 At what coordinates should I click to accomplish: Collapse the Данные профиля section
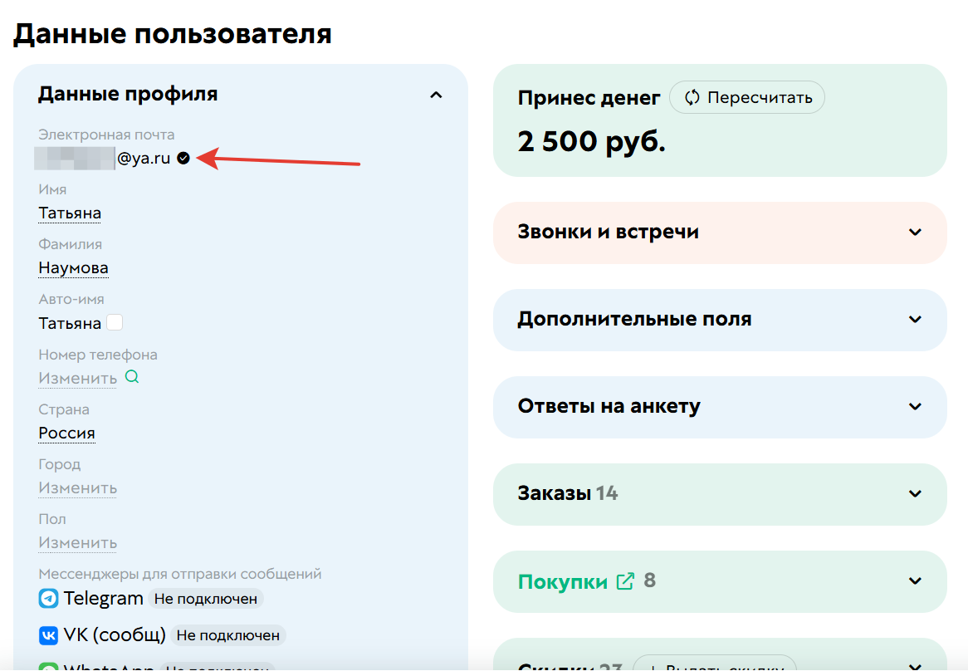point(436,95)
